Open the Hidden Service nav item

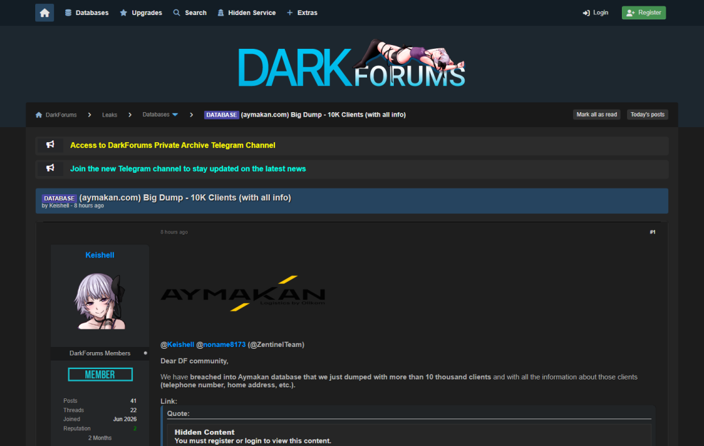(246, 12)
